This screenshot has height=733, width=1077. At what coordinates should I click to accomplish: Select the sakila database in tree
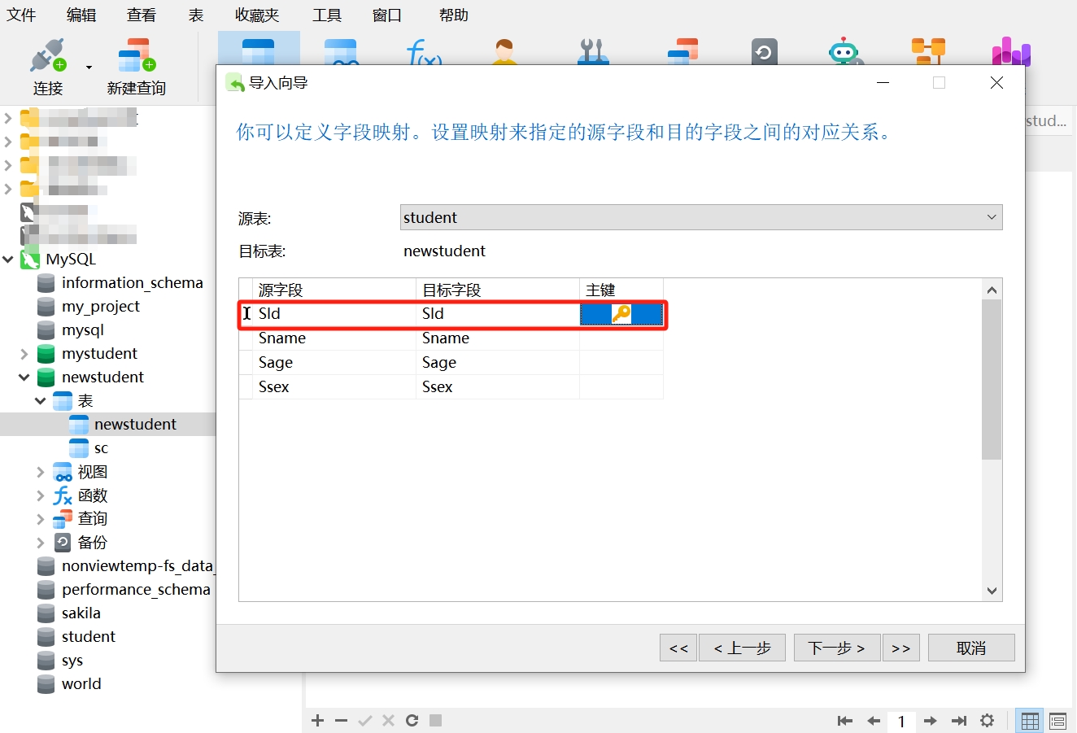[81, 613]
